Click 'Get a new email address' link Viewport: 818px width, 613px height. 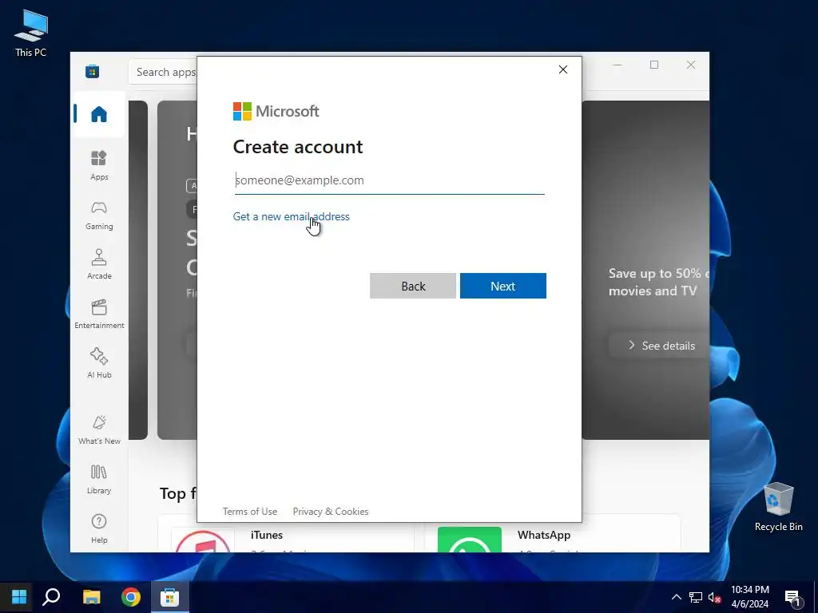coord(291,216)
